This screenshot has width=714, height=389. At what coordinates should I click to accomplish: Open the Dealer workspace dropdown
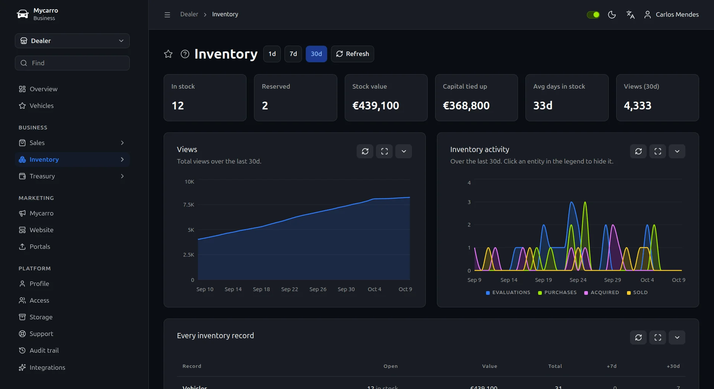pos(72,41)
